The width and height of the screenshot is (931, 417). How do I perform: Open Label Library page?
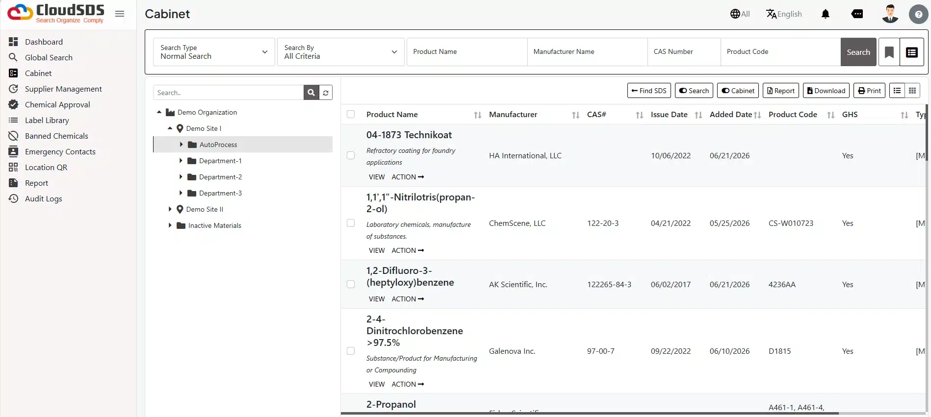[x=47, y=120]
